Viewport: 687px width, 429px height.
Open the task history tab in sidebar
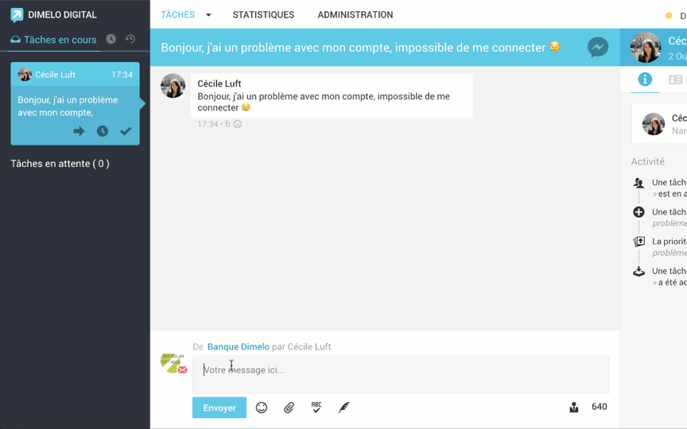(130, 39)
